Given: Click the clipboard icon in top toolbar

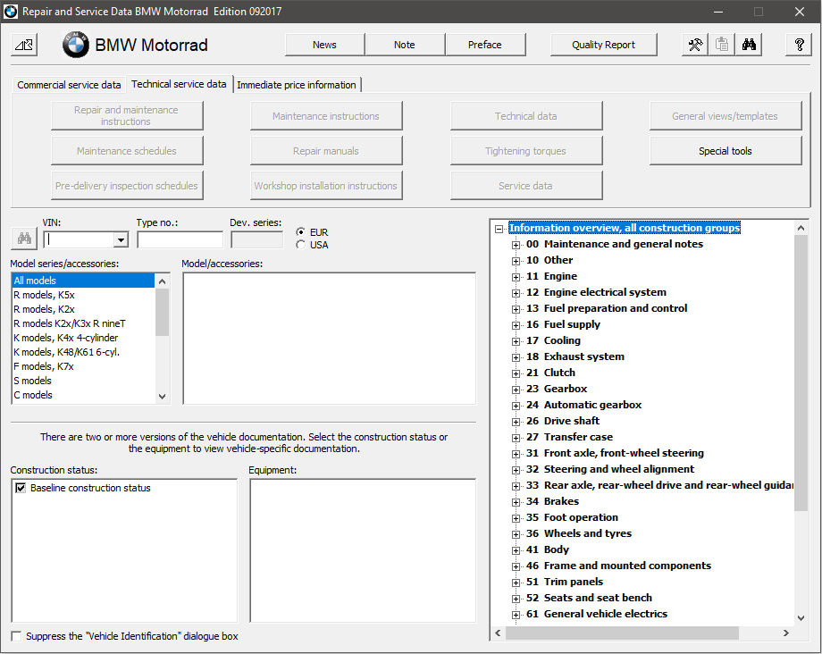Looking at the screenshot, I should point(722,45).
